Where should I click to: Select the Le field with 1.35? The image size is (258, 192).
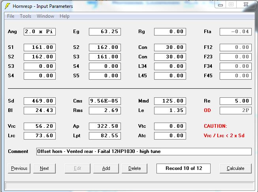click(170, 110)
